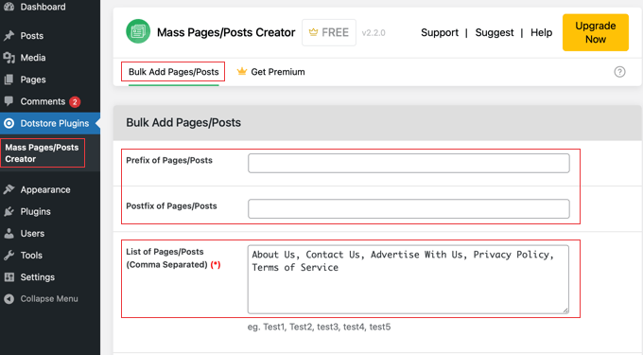
Task: Click the Dashboard gauge icon
Action: (9, 7)
